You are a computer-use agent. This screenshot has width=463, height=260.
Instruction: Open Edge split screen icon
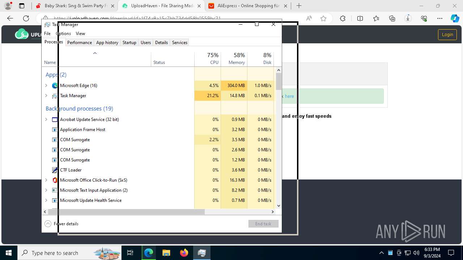tap(360, 18)
